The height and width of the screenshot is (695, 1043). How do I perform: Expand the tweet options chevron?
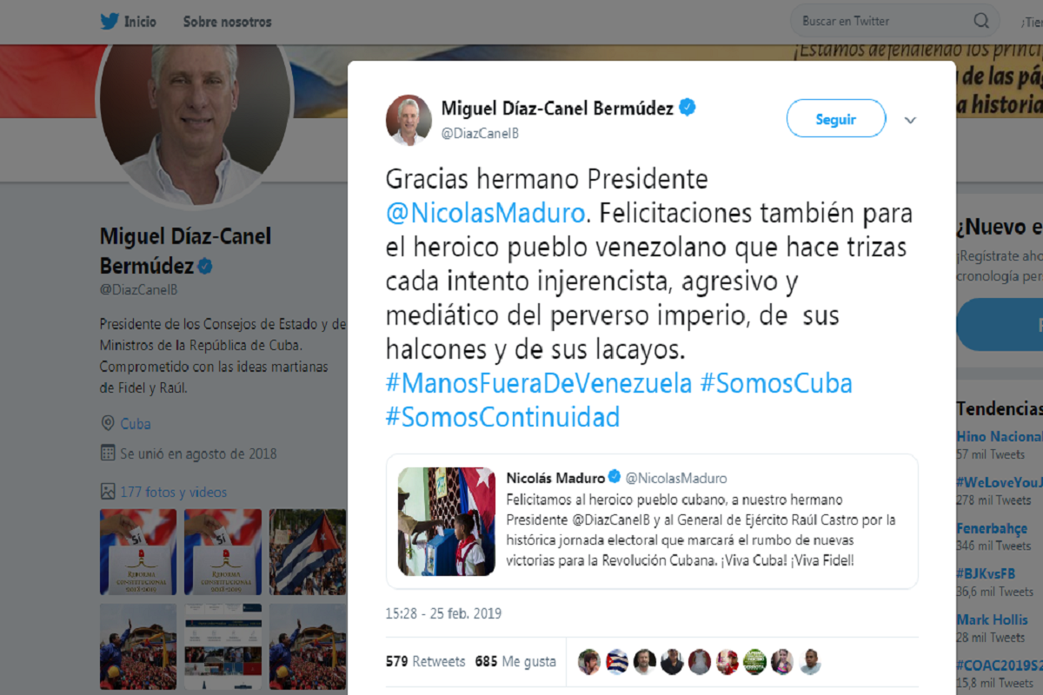tap(910, 120)
